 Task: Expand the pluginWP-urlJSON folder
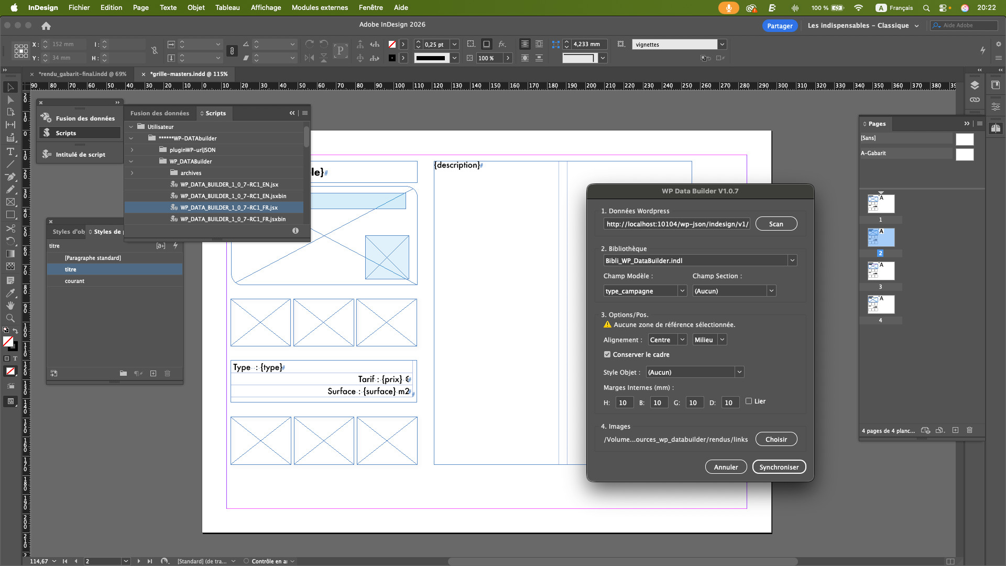coord(132,150)
